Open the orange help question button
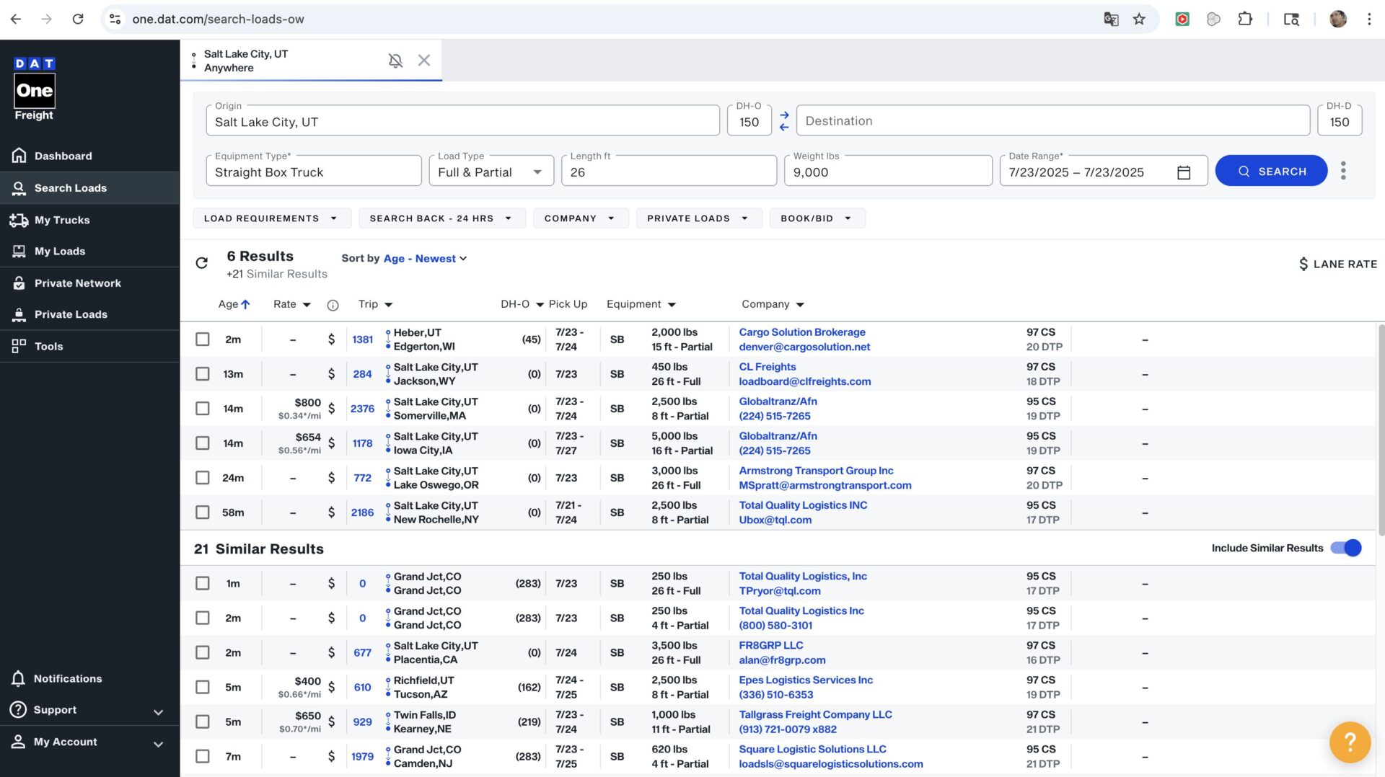Image resolution: width=1385 pixels, height=777 pixels. [x=1349, y=742]
